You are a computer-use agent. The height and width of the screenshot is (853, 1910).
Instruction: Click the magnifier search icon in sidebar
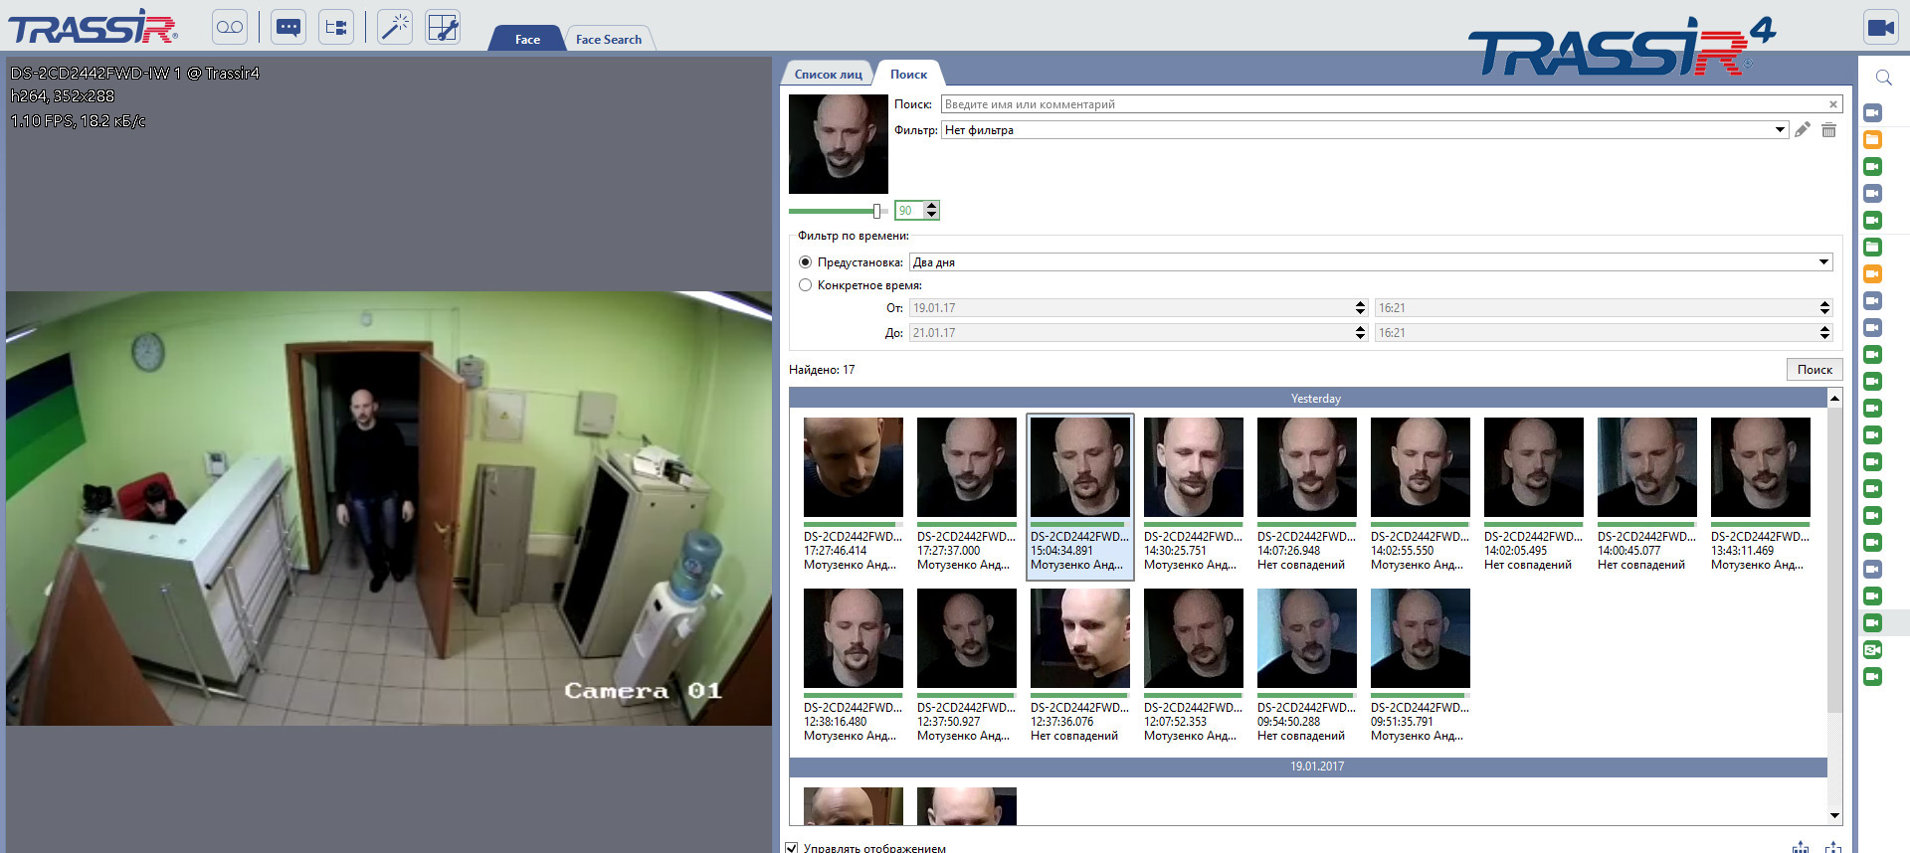(x=1883, y=78)
